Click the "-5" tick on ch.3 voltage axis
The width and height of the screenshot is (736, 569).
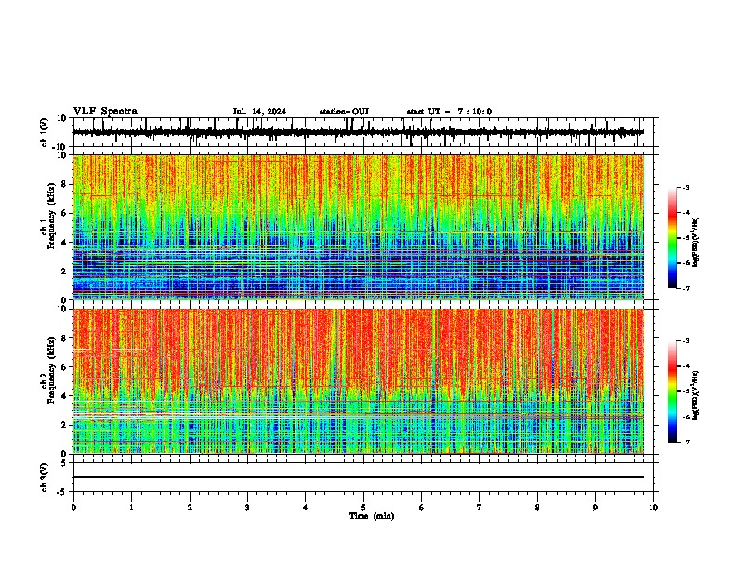tap(61, 492)
